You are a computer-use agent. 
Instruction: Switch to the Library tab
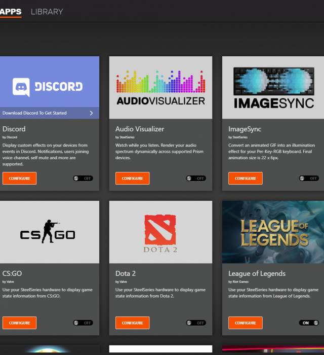(47, 11)
